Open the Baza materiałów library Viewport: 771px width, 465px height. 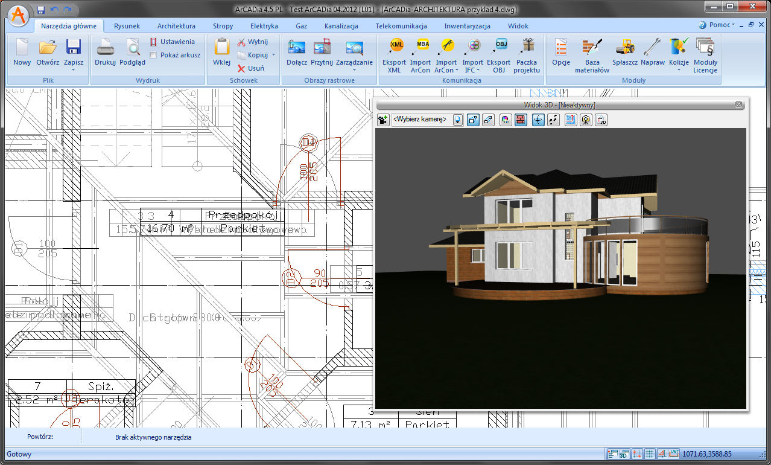click(592, 47)
